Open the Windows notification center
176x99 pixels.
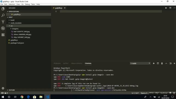tap(172, 97)
